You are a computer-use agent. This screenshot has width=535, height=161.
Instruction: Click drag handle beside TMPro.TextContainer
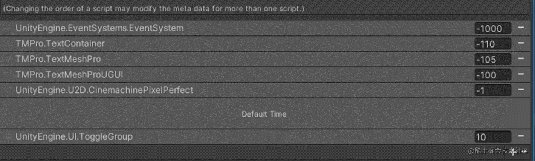(x=7, y=44)
